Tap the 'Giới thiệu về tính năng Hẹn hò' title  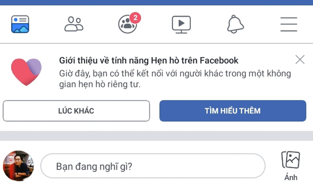(149, 60)
